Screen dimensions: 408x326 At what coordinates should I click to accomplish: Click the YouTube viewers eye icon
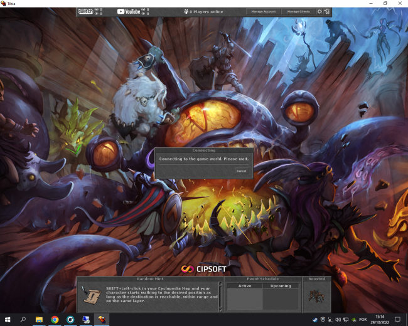[x=143, y=14]
